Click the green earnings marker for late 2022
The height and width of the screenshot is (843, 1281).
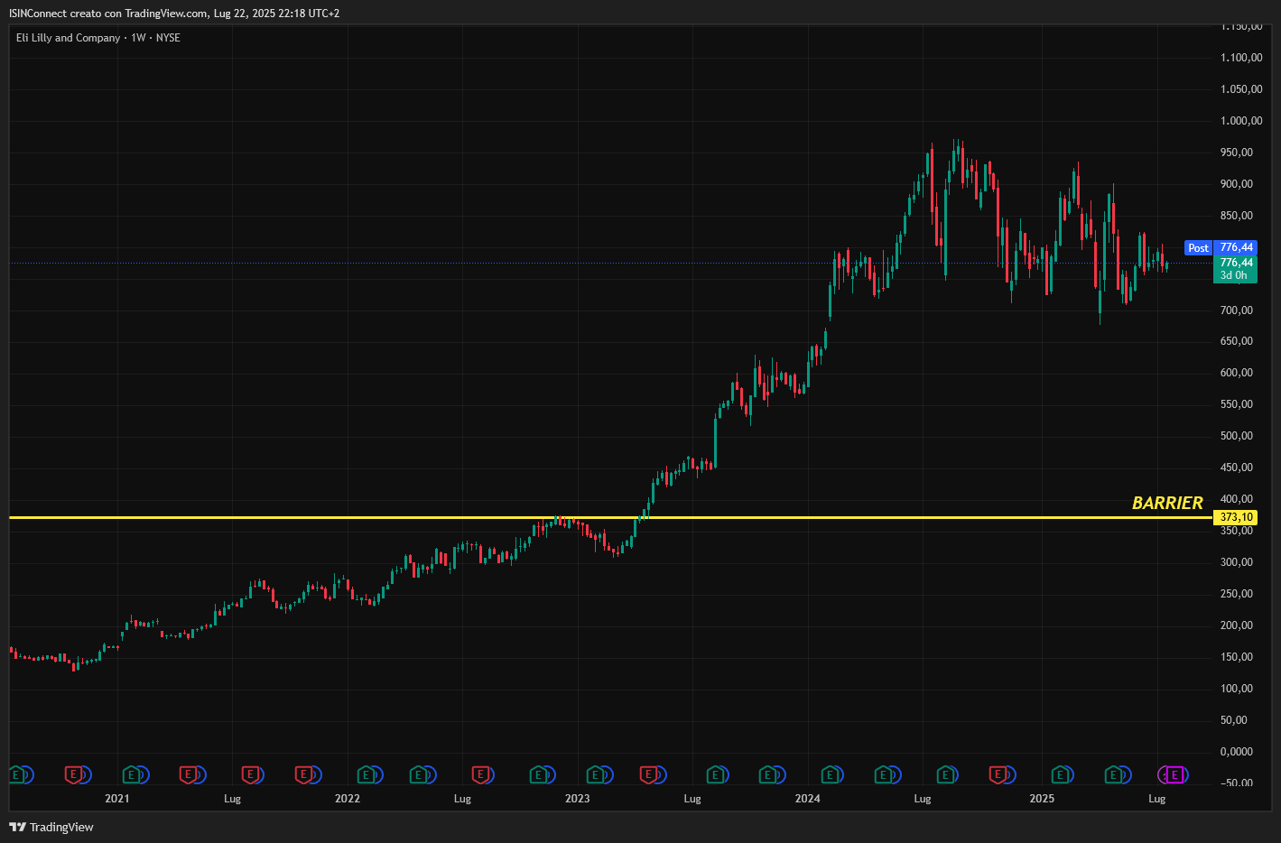pyautogui.click(x=538, y=774)
